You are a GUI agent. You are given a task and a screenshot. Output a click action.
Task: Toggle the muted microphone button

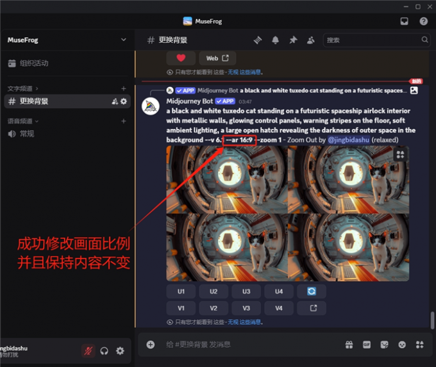point(88,351)
